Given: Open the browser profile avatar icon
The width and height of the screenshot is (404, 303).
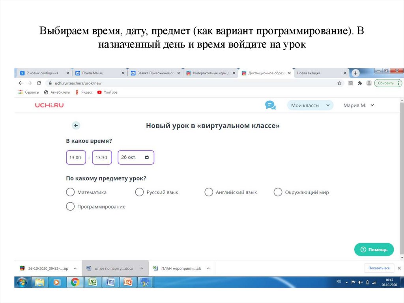Looking at the screenshot, I should tap(369, 83).
